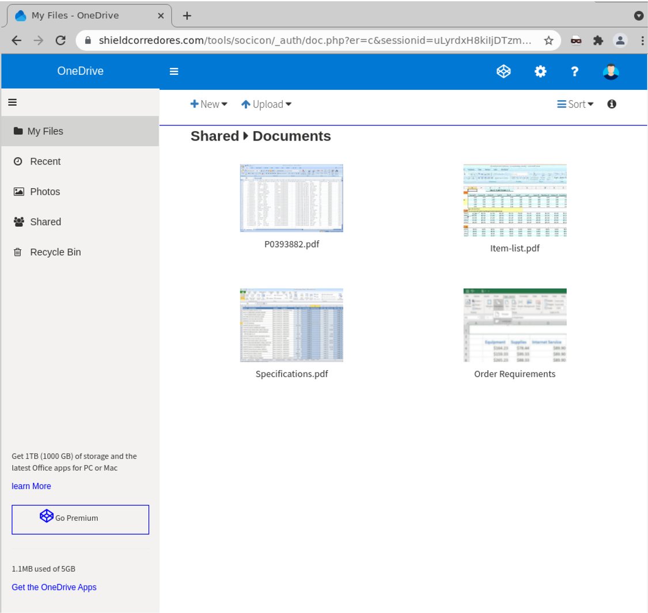Open Recycle Bin from the sidebar
The height and width of the screenshot is (613, 648).
click(55, 252)
